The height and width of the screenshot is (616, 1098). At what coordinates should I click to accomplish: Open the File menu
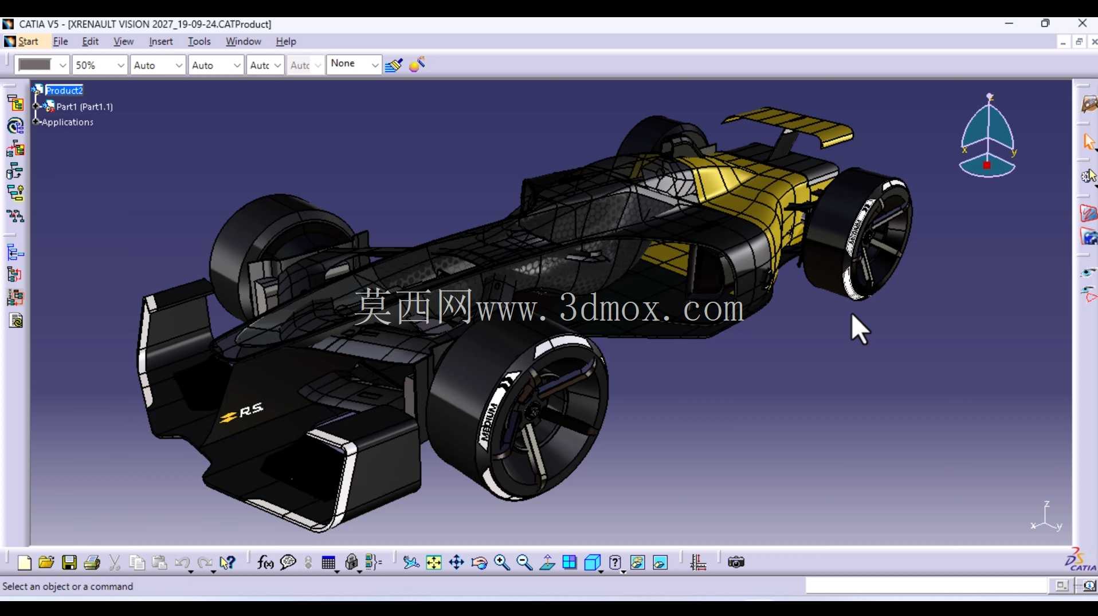(60, 41)
